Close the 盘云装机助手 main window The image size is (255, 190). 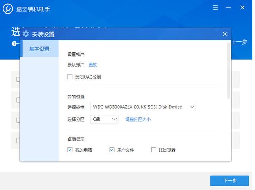coord(242,8)
